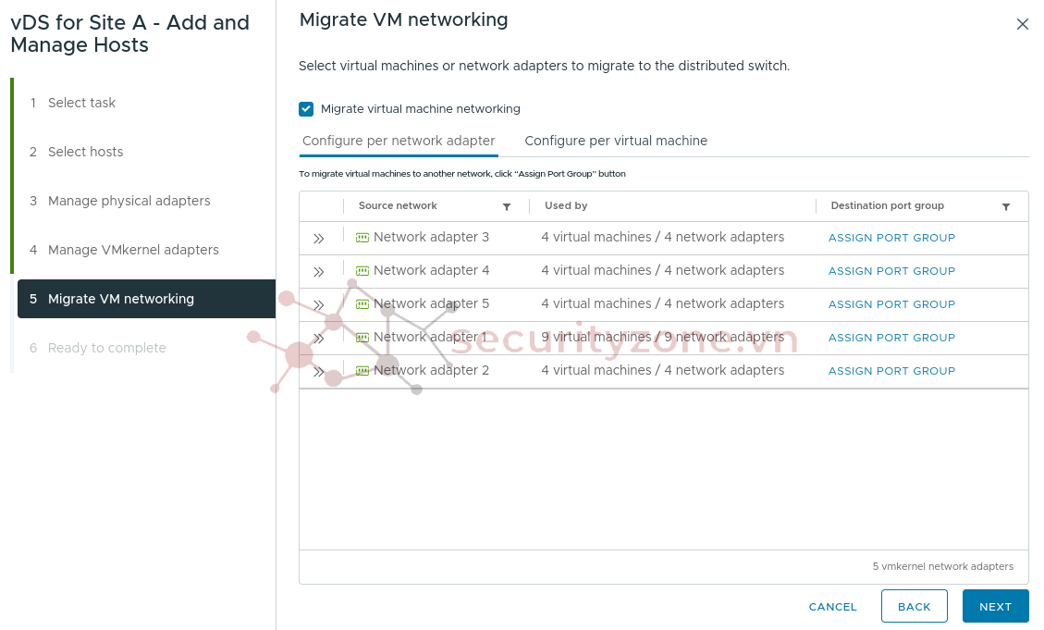This screenshot has width=1044, height=630.
Task: Click the green icon beside Network adapter 2
Action: tap(362, 371)
